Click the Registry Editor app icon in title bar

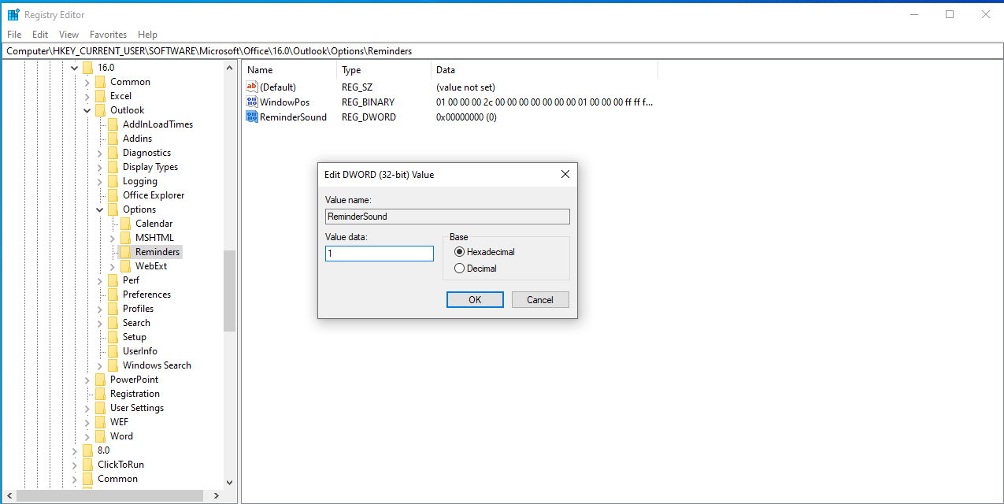click(13, 14)
